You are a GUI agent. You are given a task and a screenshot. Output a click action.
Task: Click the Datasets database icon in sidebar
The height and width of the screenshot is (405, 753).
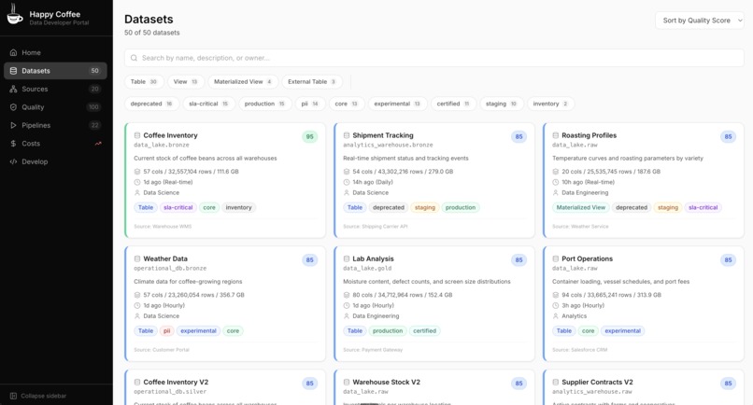click(13, 71)
